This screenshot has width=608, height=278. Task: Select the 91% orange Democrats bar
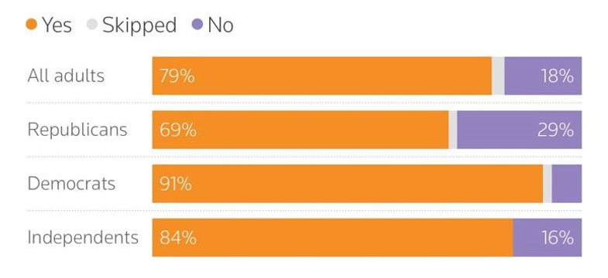click(348, 183)
